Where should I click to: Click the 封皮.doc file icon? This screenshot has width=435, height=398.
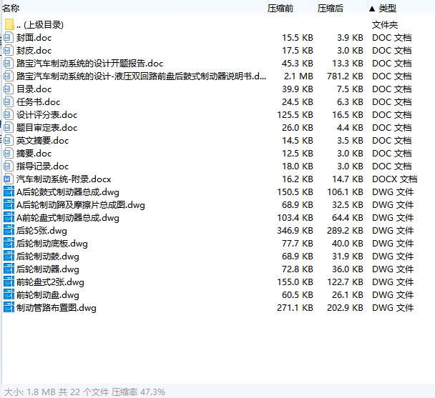click(8, 51)
